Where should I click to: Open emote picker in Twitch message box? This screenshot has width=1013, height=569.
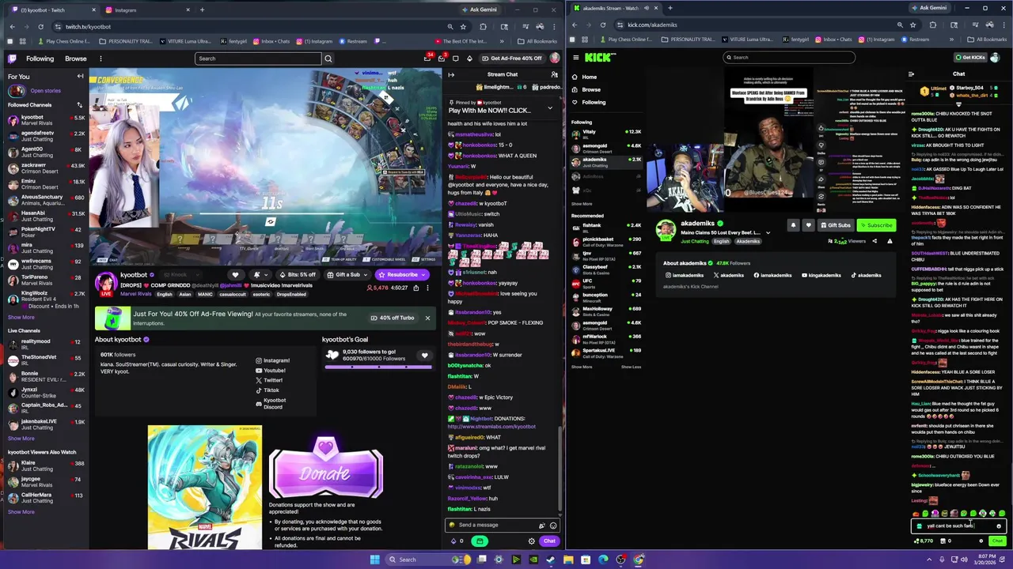coord(553,526)
